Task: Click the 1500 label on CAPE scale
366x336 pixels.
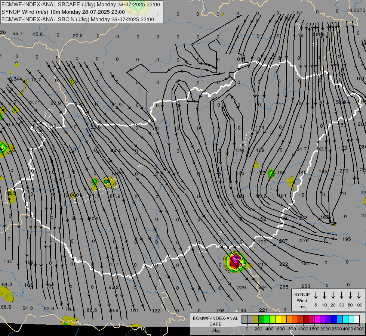Action: point(314,329)
